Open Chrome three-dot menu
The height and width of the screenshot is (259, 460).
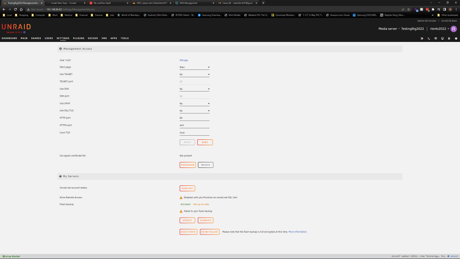click(x=456, y=9)
